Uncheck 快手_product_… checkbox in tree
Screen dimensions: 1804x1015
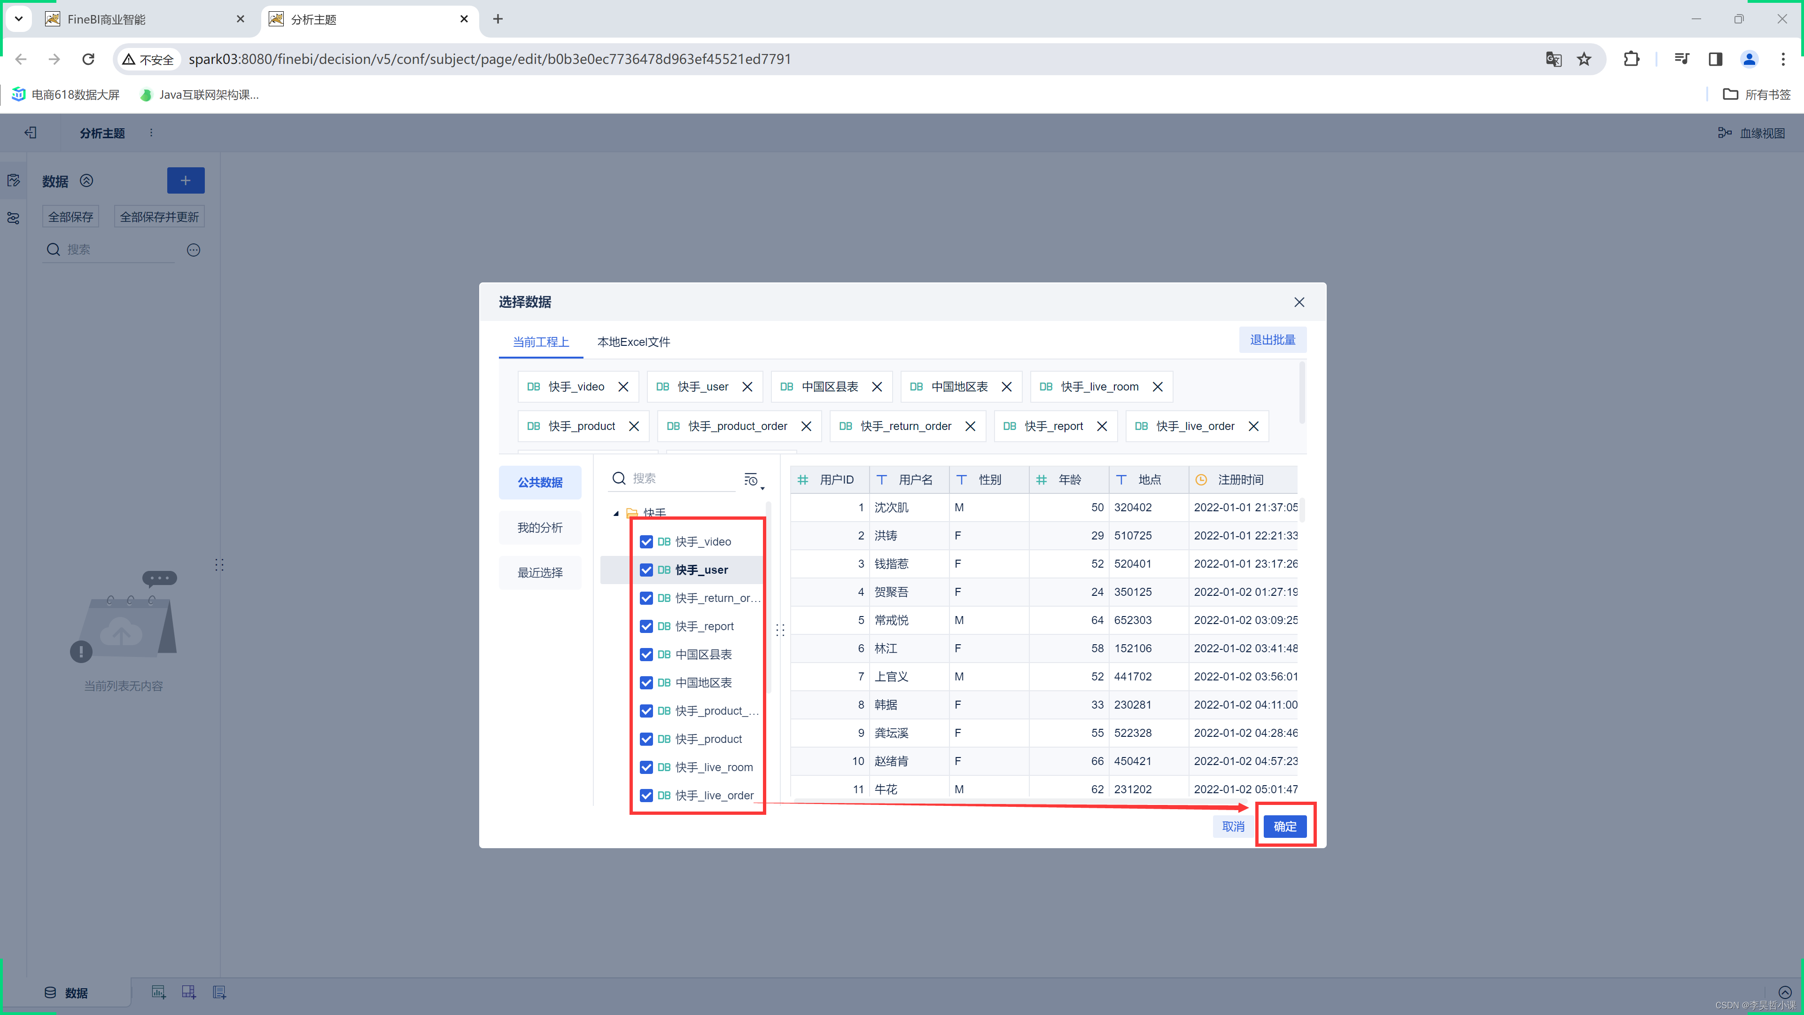pos(646,710)
